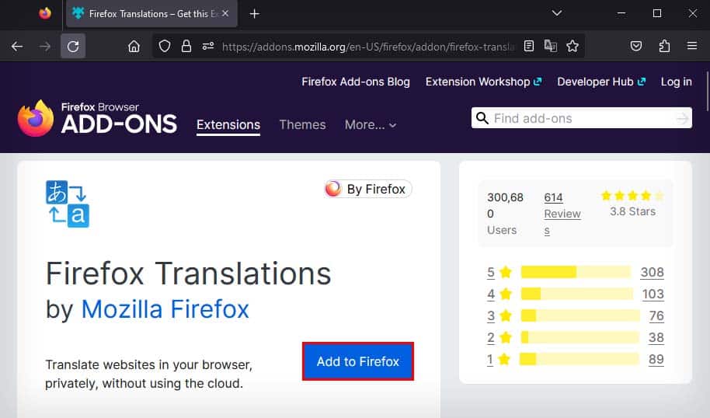Open the 38 two-star reviews count

point(656,337)
